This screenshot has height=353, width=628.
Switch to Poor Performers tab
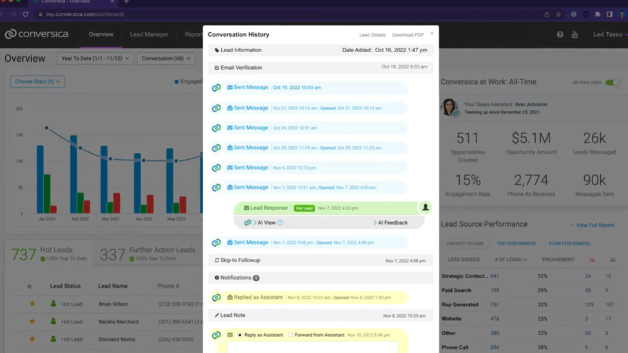tap(569, 243)
